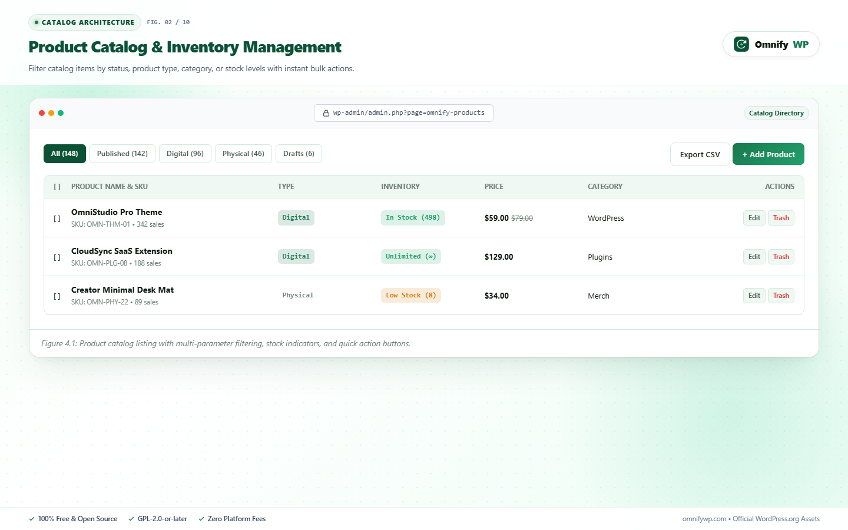848x530 pixels.
Task: Show the Physical (46) products tab
Action: (x=243, y=154)
